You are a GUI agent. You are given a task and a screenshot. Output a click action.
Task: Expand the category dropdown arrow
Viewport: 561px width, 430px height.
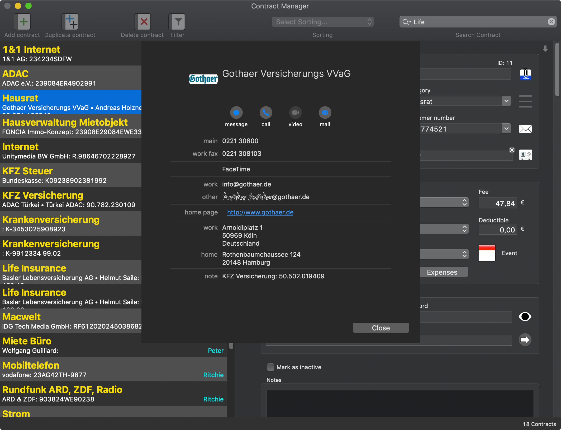click(506, 101)
